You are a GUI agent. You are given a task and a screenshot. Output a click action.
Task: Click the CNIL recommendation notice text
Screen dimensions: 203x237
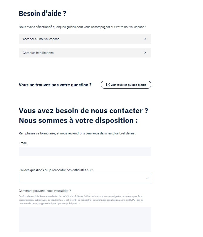coord(80,200)
